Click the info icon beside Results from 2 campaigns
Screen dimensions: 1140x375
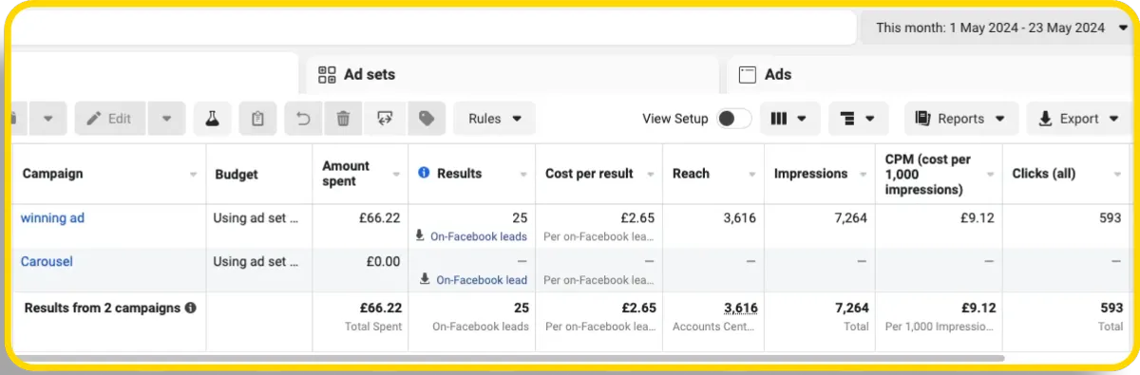(x=190, y=308)
